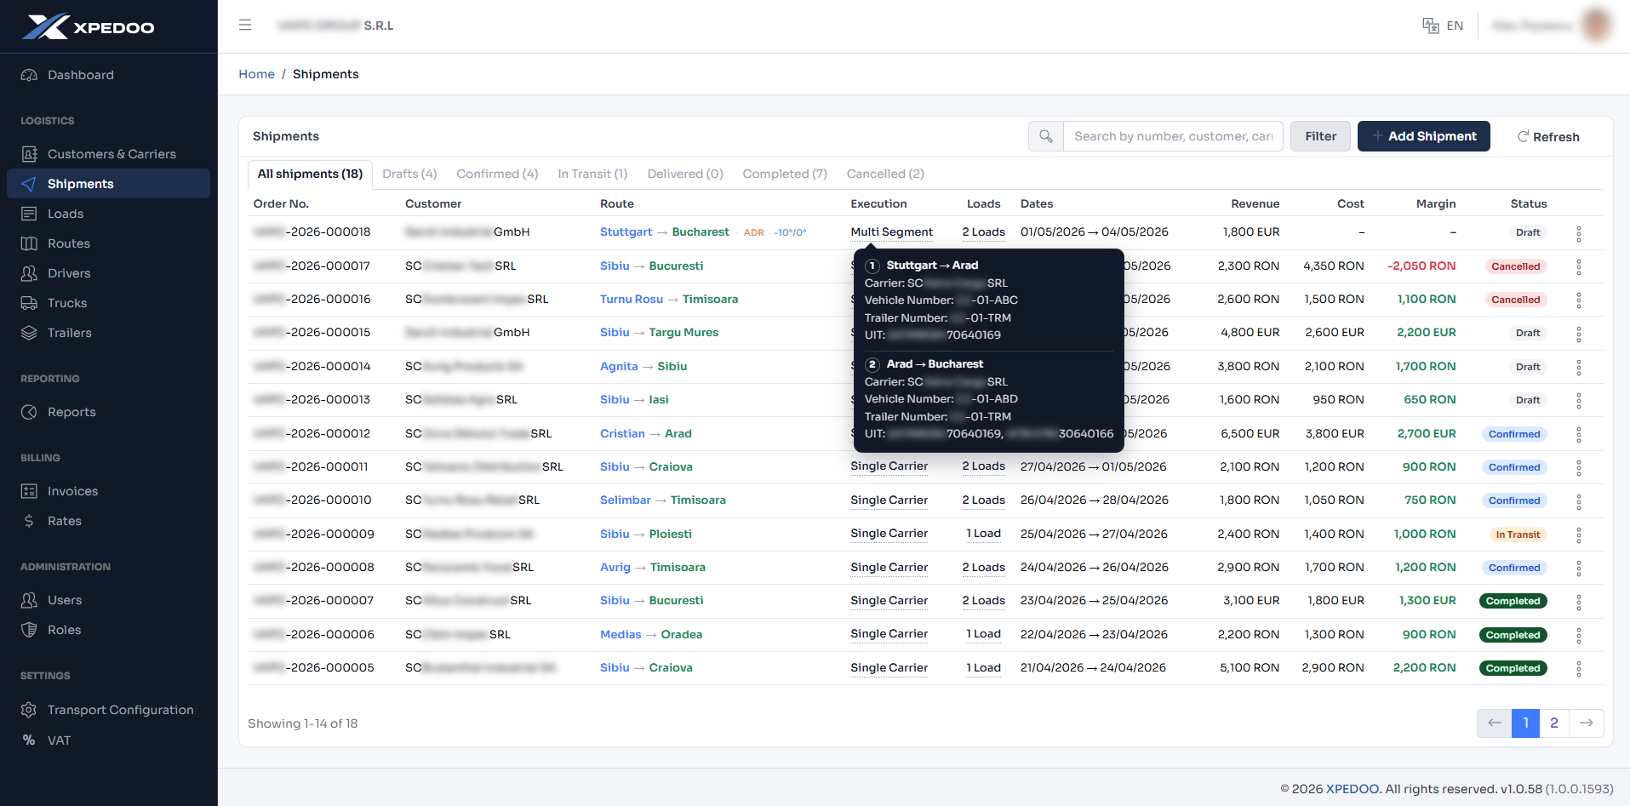
Task: Go to pagination page 2
Action: tap(1554, 723)
